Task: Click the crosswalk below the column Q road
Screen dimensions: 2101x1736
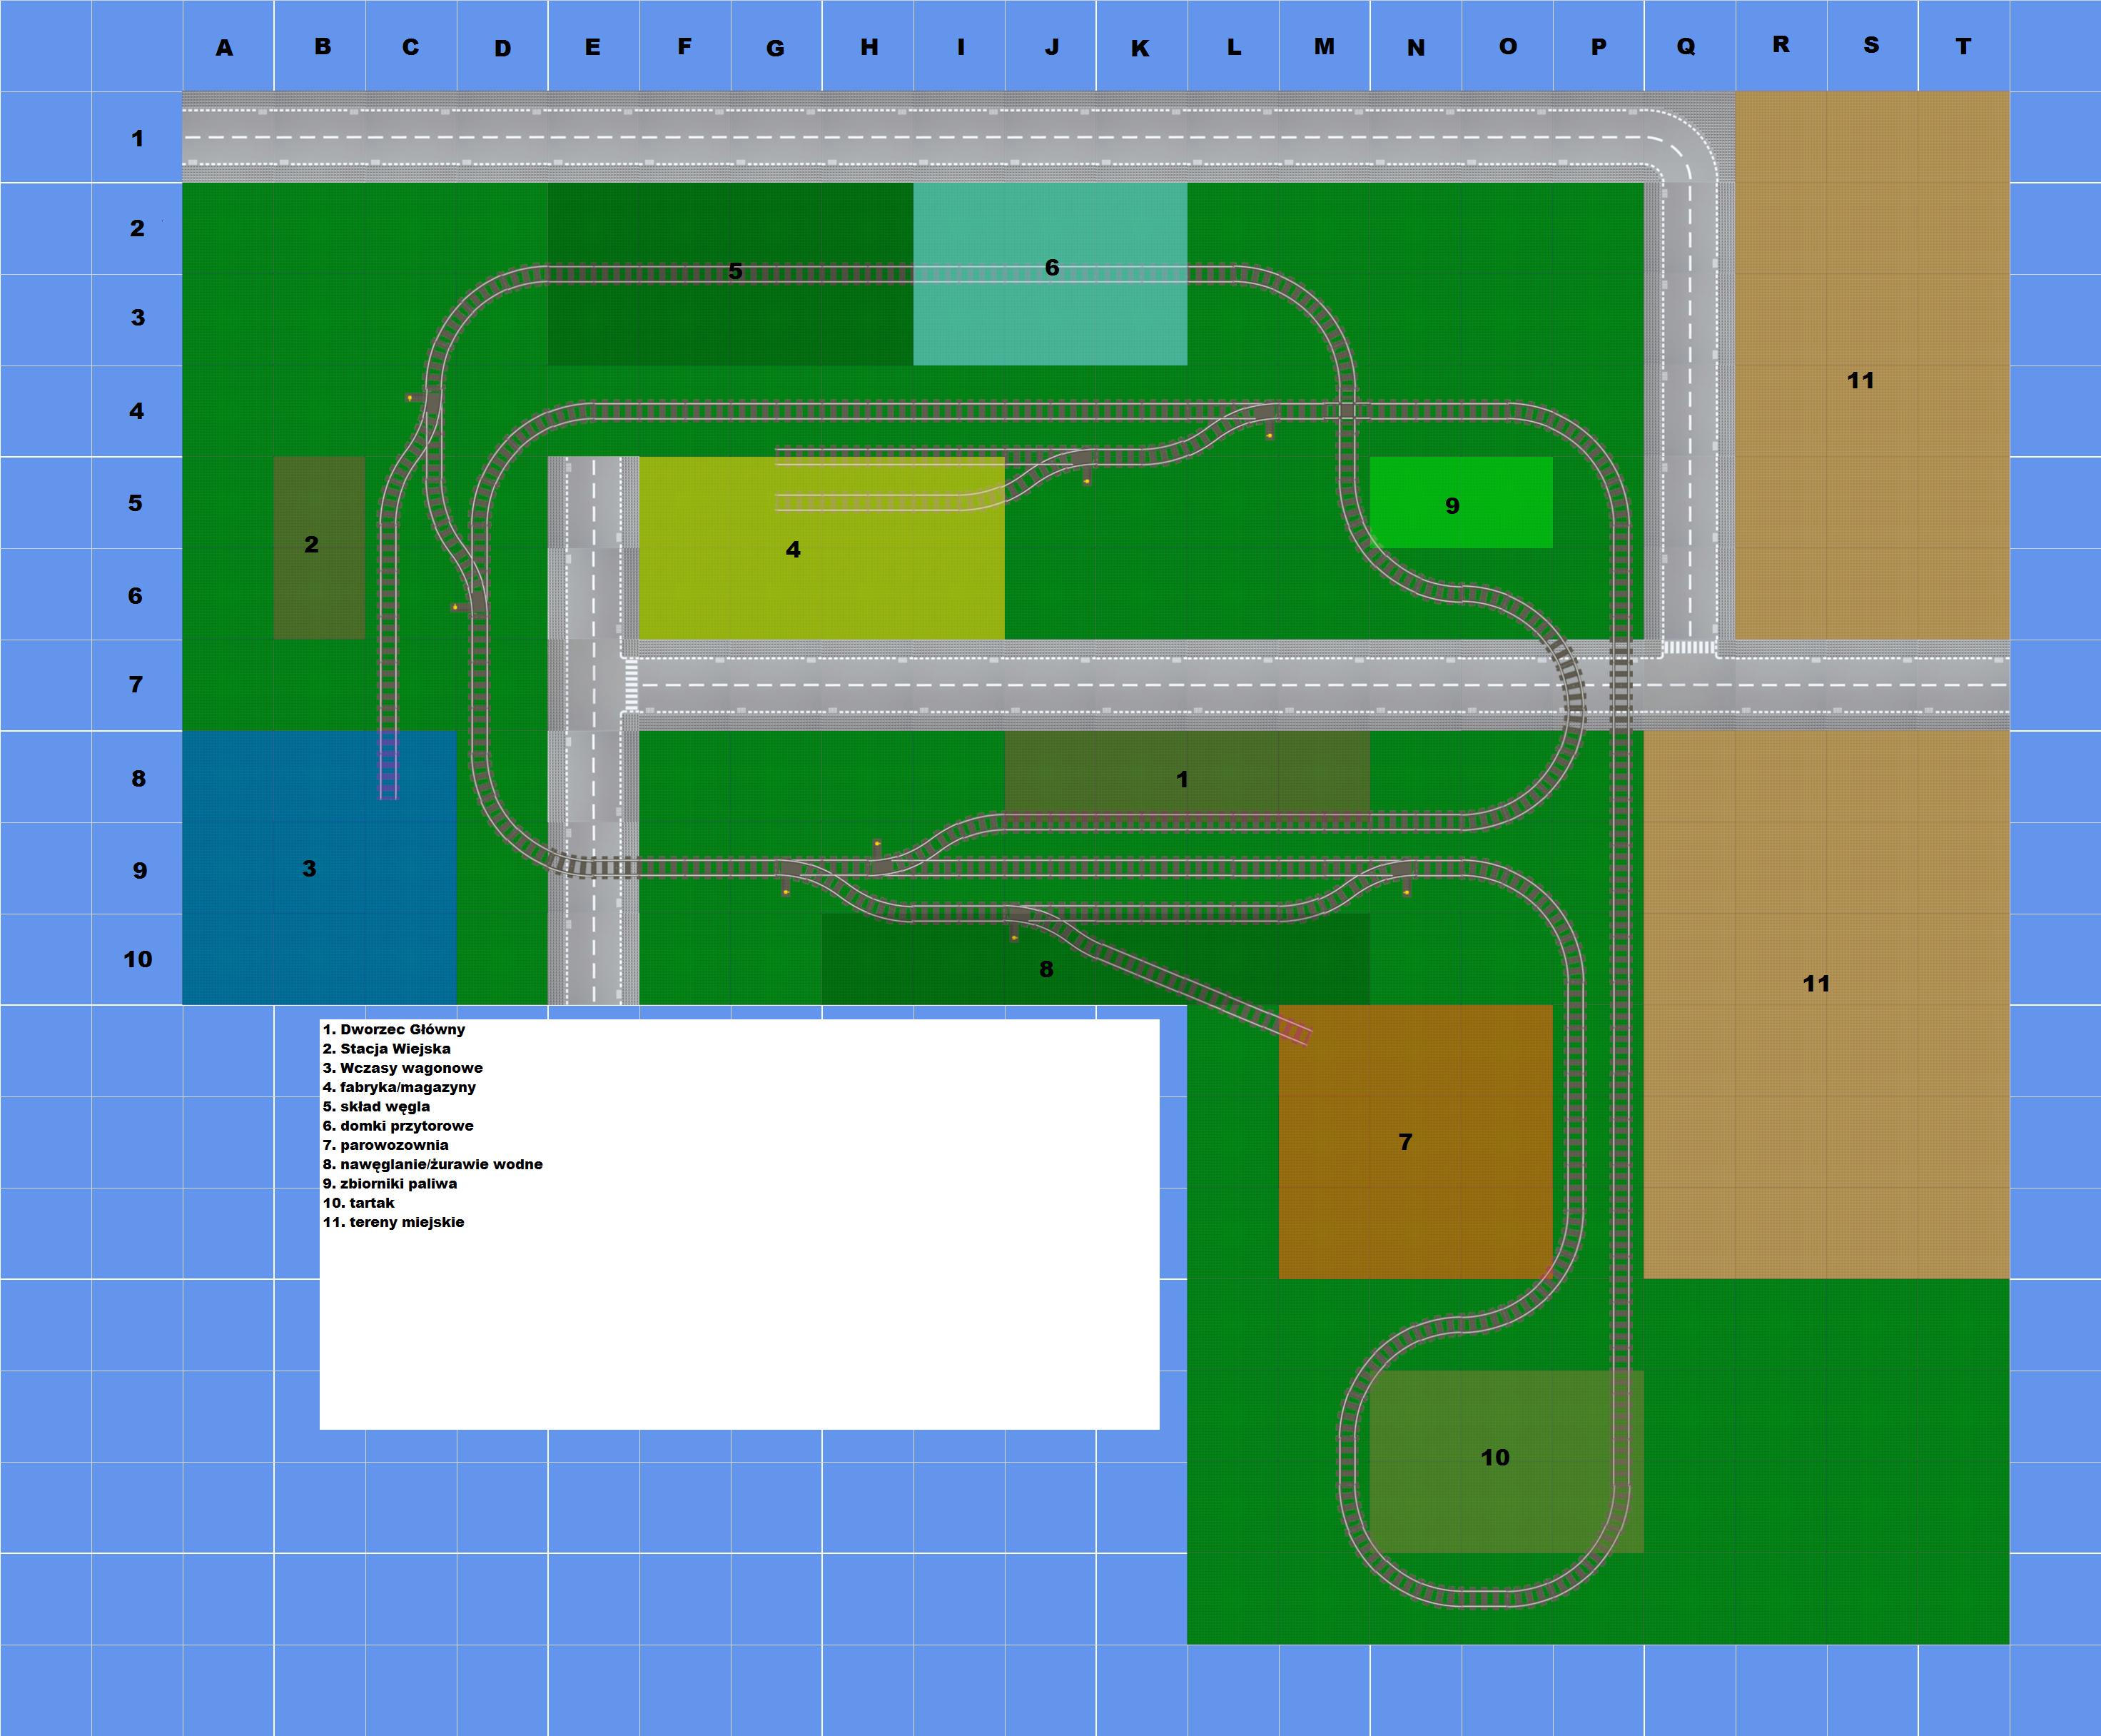Action: [x=1689, y=648]
